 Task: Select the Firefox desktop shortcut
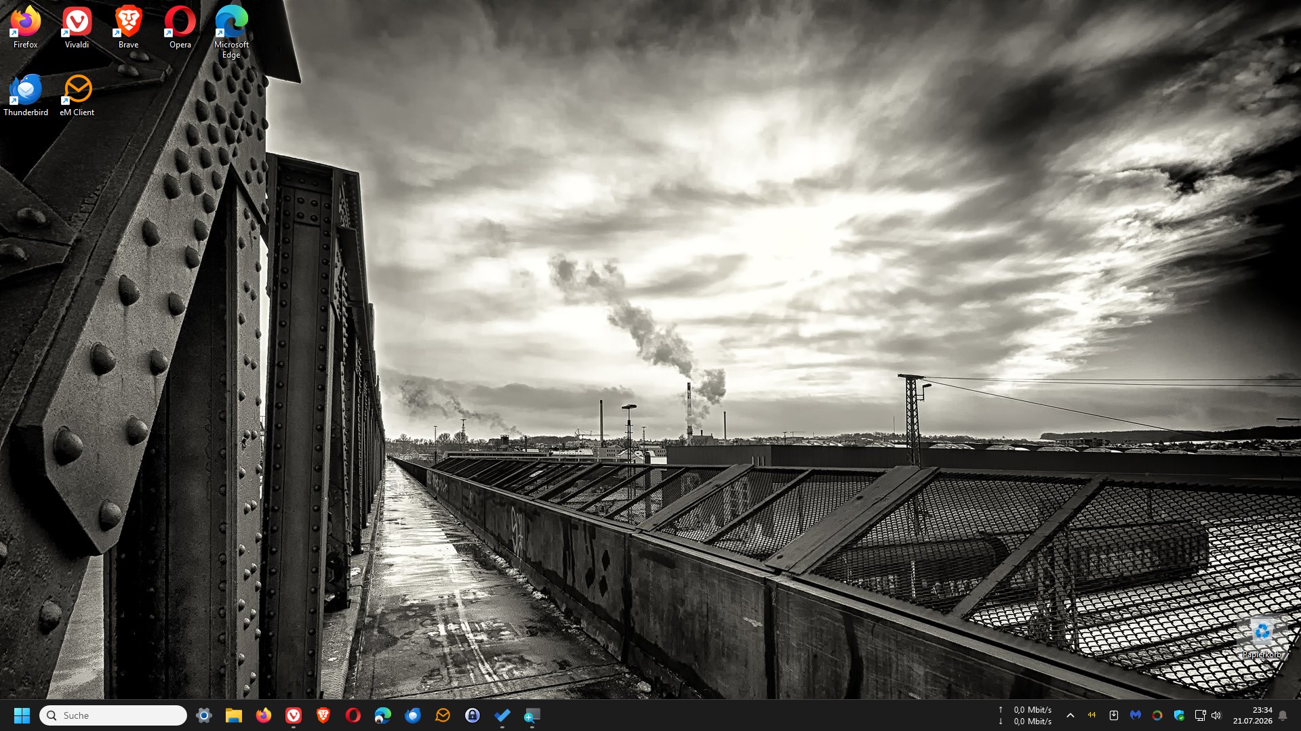pyautogui.click(x=25, y=27)
